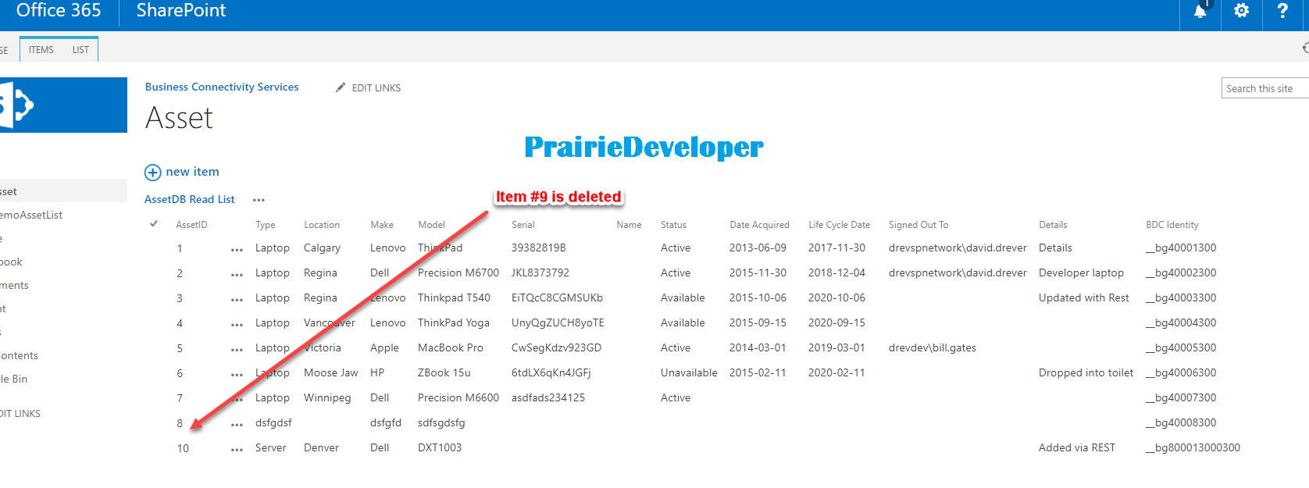Click the SharePoint site logo
The width and height of the screenshot is (1309, 488).
63,105
